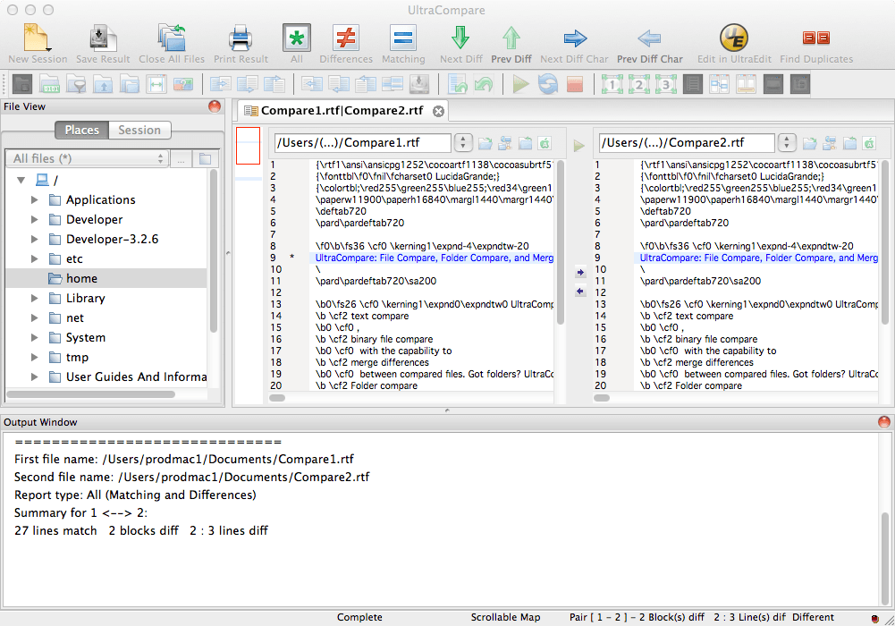Click the binary 0101 folder compare icon

pyautogui.click(x=50, y=84)
